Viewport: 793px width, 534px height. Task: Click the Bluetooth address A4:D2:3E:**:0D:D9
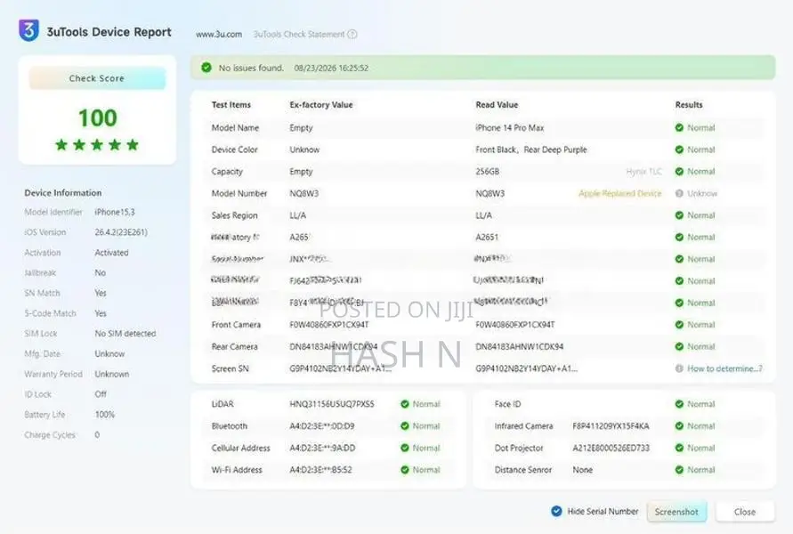tap(321, 425)
